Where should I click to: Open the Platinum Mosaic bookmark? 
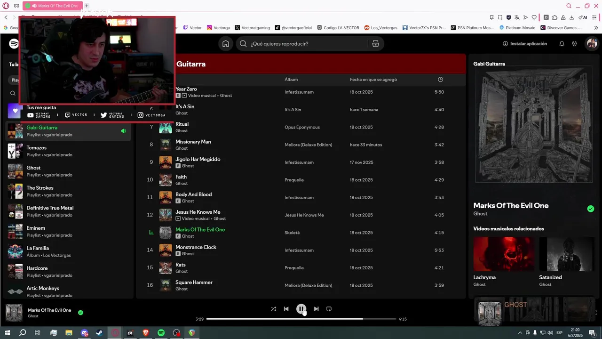(517, 28)
